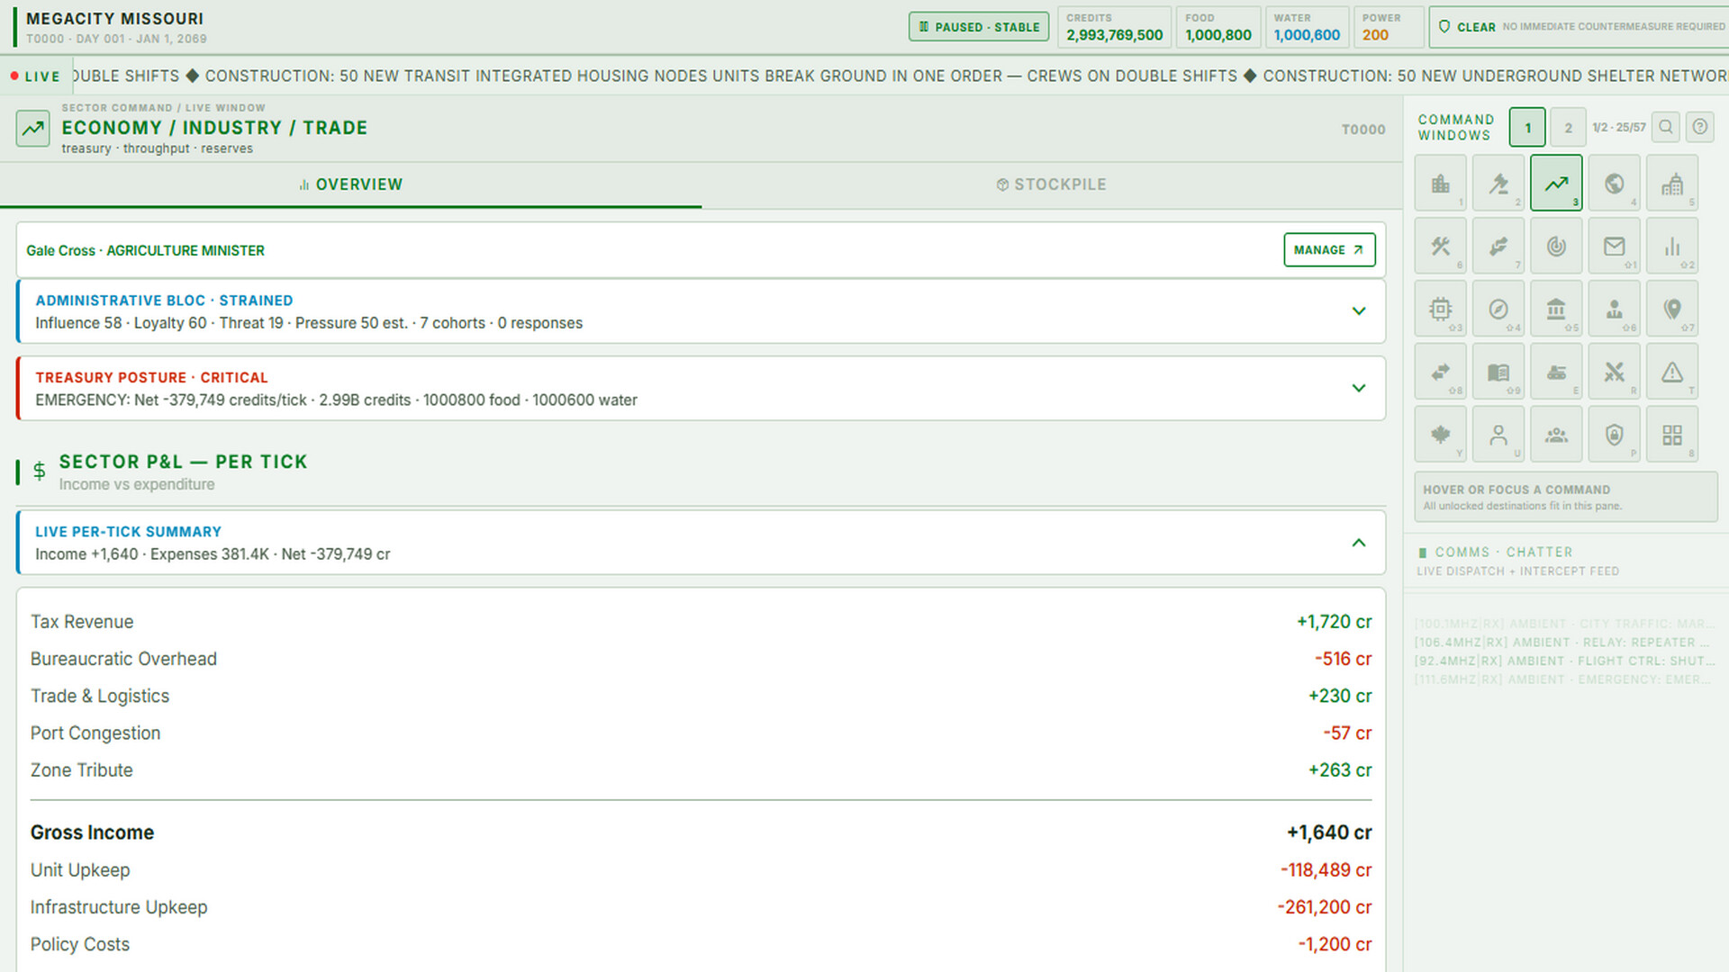Click the Credits 2,993,769,500 readout

tap(1115, 27)
